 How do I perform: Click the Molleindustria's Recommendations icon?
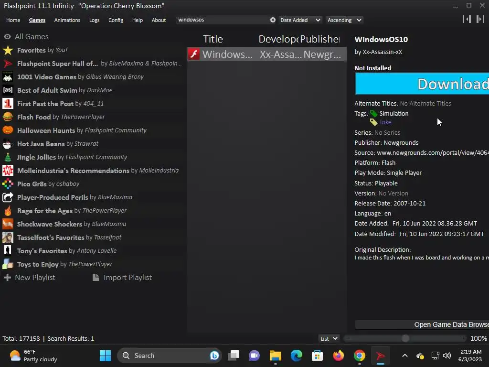(8, 171)
